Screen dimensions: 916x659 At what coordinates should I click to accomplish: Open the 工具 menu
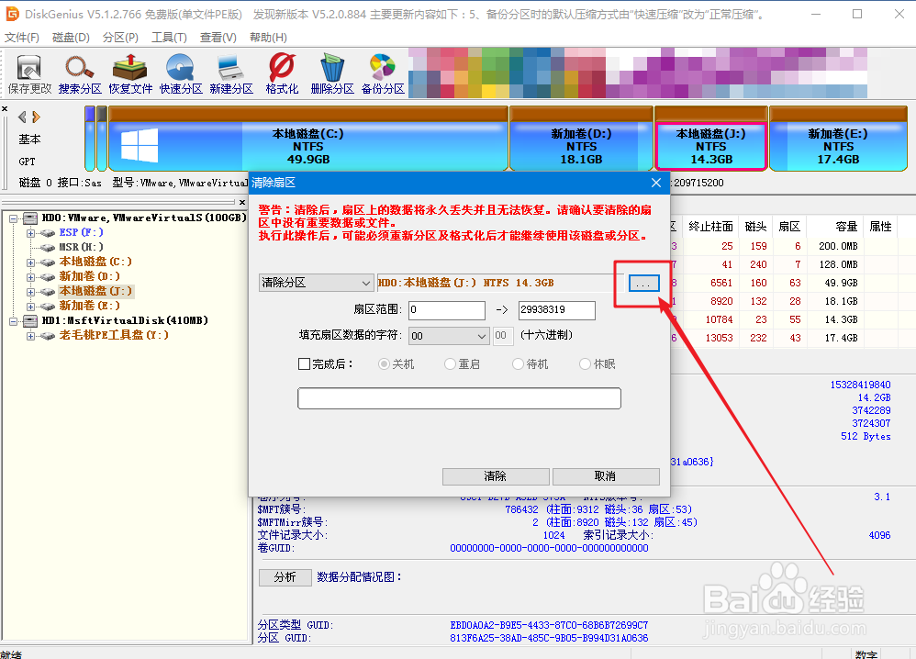(x=168, y=38)
